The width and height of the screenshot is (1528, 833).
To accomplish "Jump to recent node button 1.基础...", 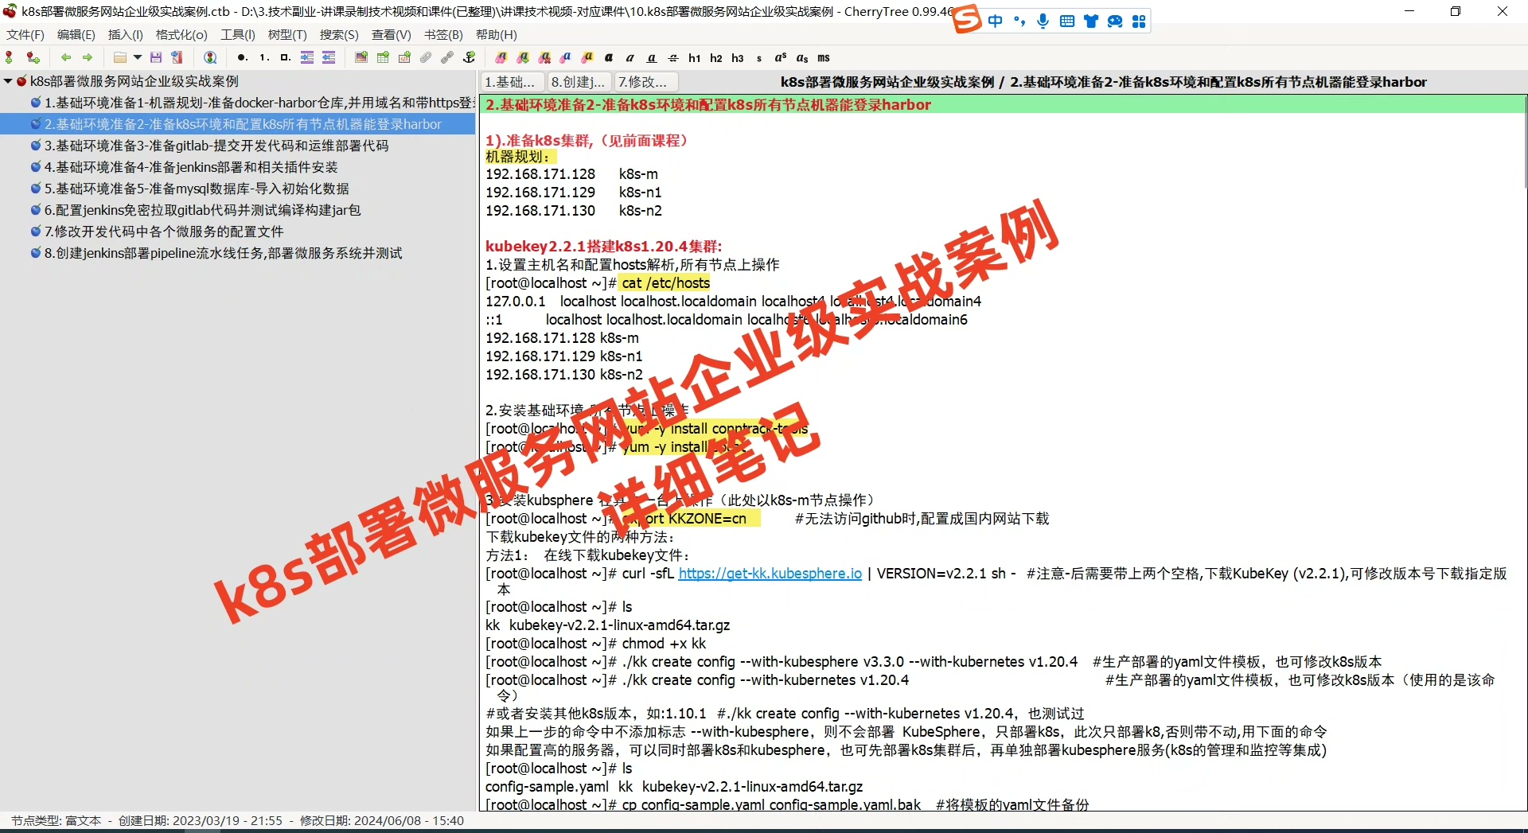I will (513, 82).
